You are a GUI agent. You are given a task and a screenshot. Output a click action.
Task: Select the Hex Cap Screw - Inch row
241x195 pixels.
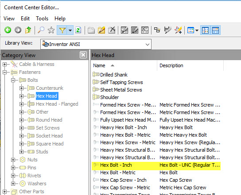click(x=156, y=180)
